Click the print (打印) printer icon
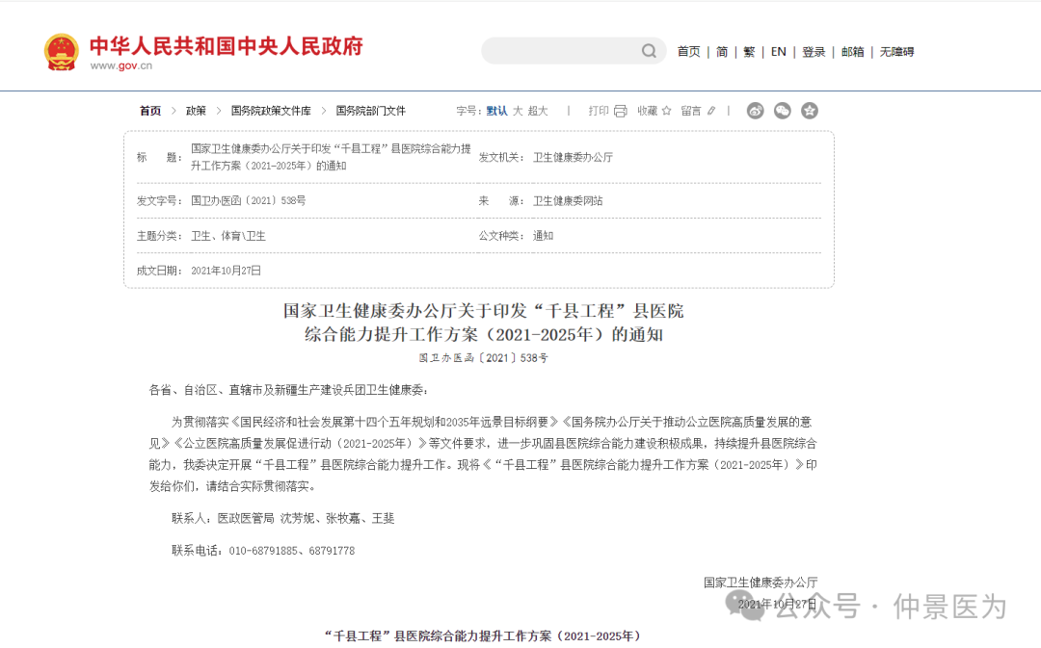 [620, 111]
